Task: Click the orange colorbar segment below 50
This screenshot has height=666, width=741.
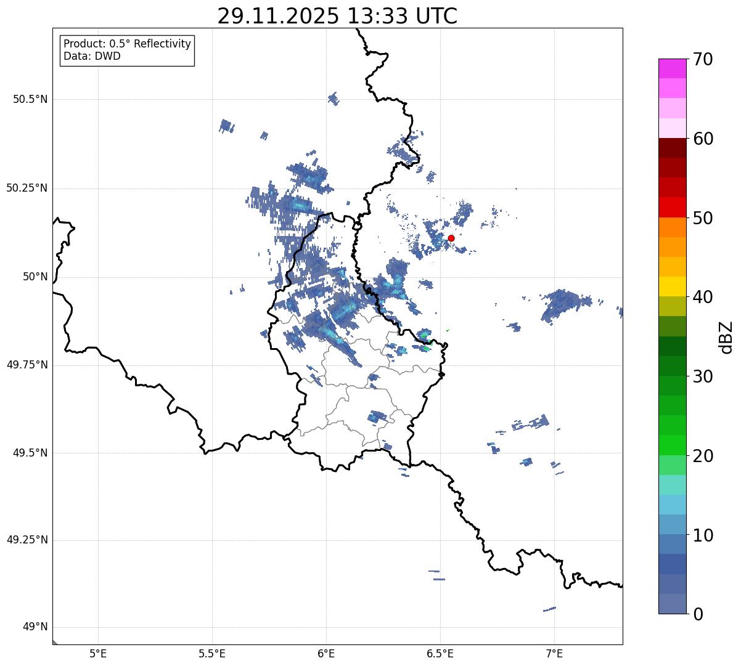Action: pos(673,227)
